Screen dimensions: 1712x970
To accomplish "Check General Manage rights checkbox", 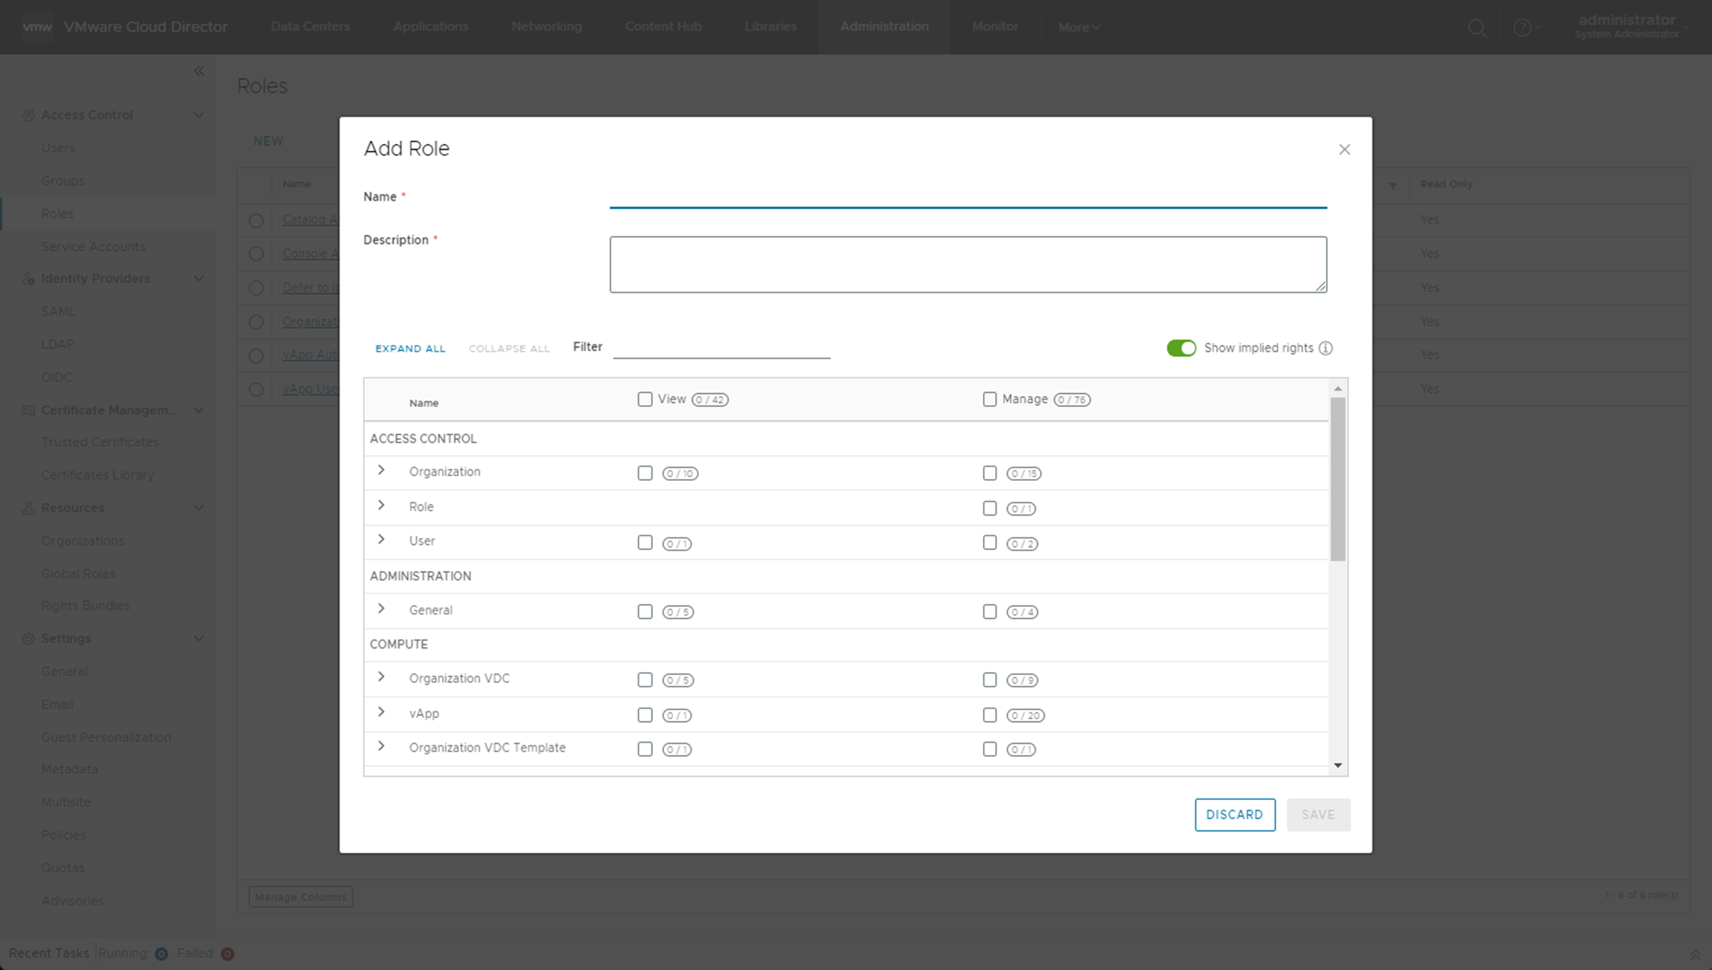I will tap(990, 612).
